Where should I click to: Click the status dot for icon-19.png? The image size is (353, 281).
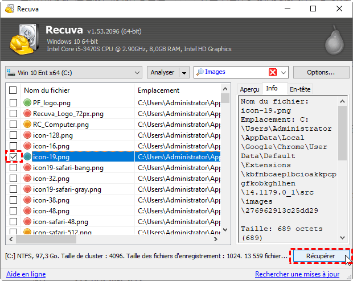click(x=27, y=156)
